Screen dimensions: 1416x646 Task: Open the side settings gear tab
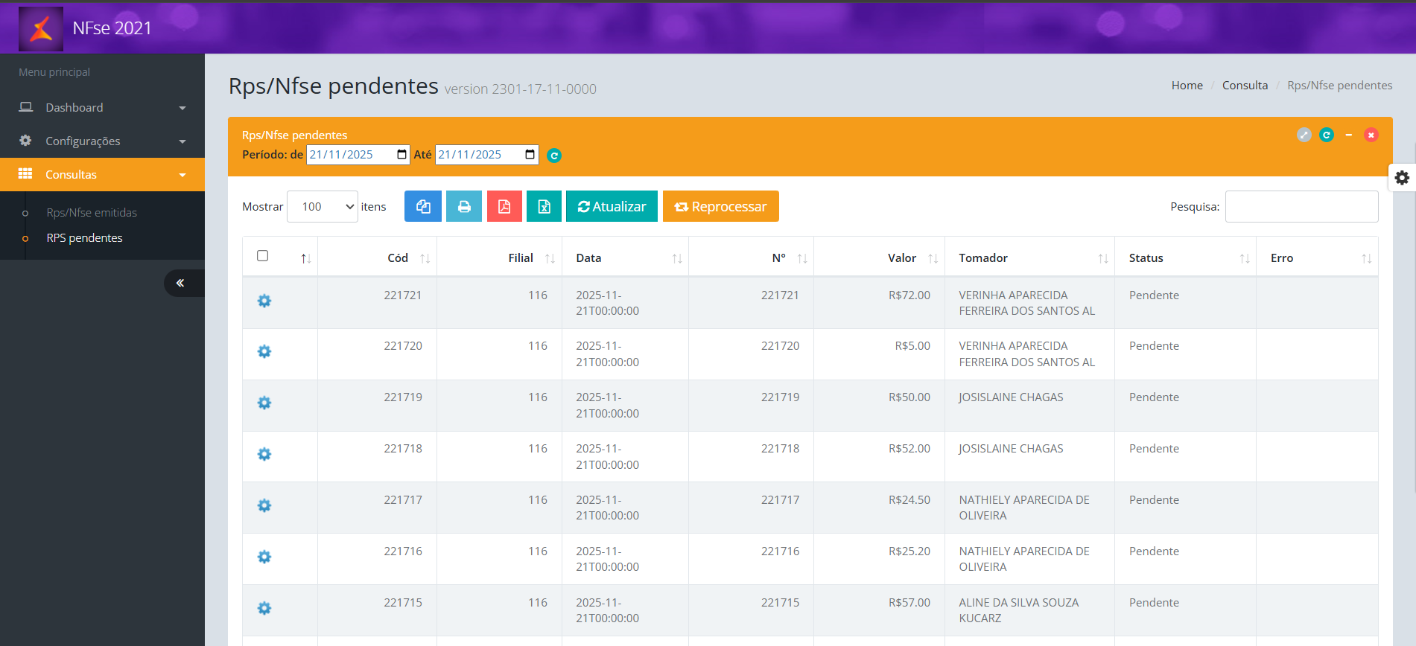1402,178
